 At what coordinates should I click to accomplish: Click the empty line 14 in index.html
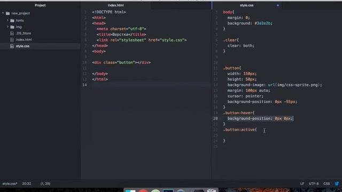pos(151,85)
